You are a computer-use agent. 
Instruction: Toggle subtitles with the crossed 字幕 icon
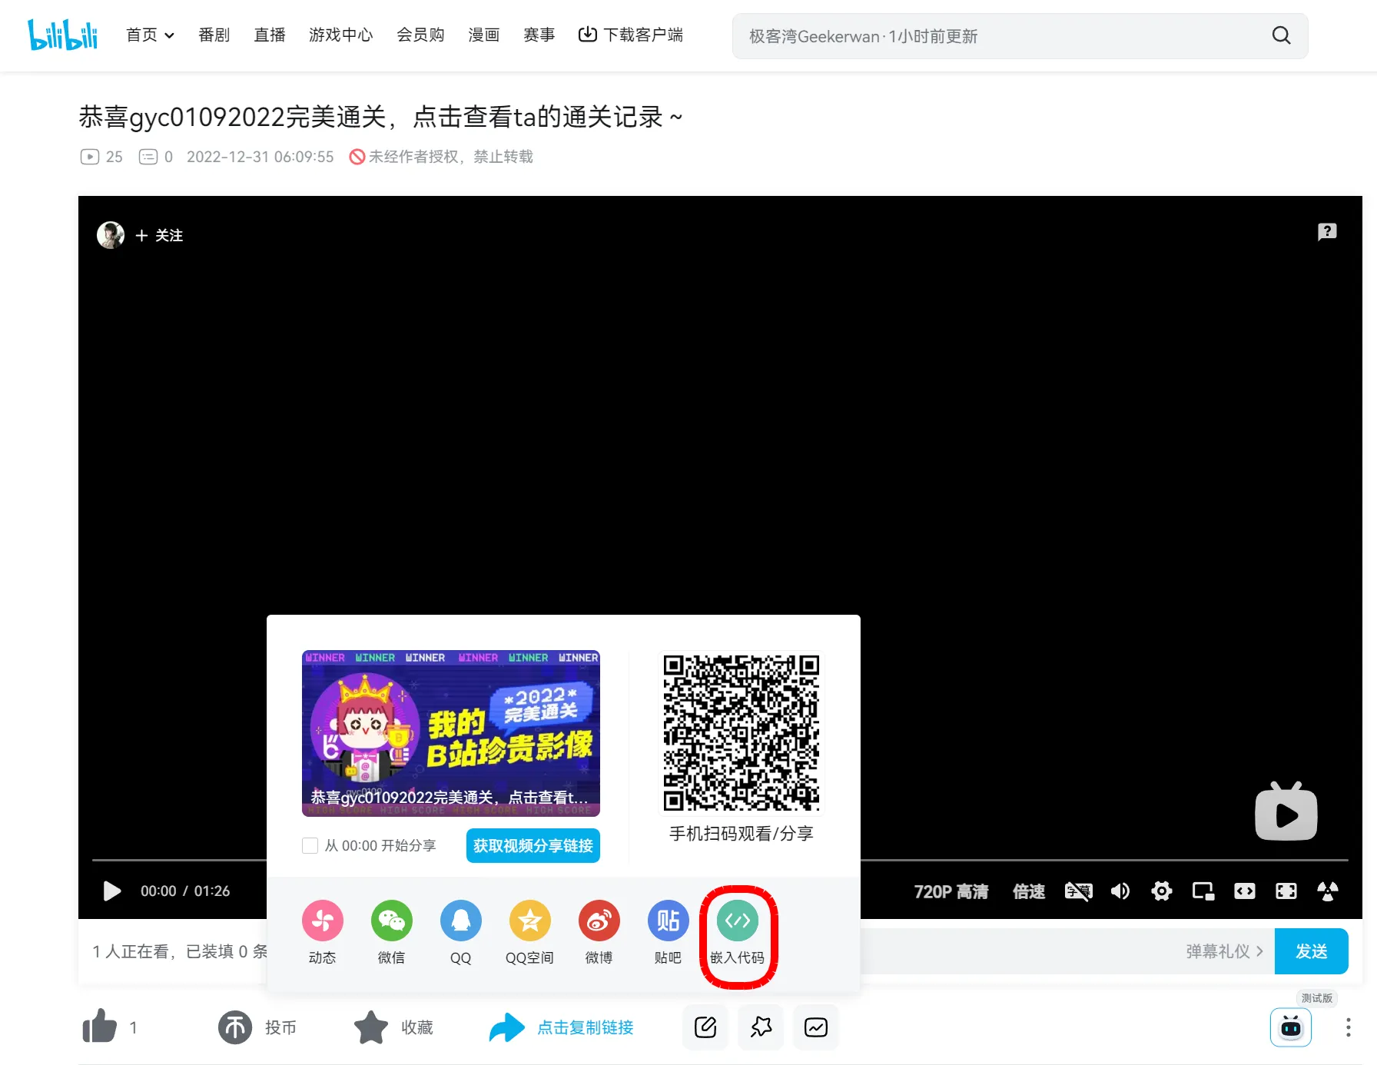[1078, 891]
